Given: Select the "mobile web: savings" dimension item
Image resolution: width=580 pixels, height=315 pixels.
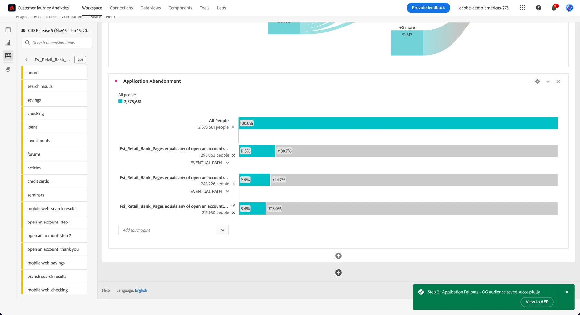Looking at the screenshot, I should point(55,263).
